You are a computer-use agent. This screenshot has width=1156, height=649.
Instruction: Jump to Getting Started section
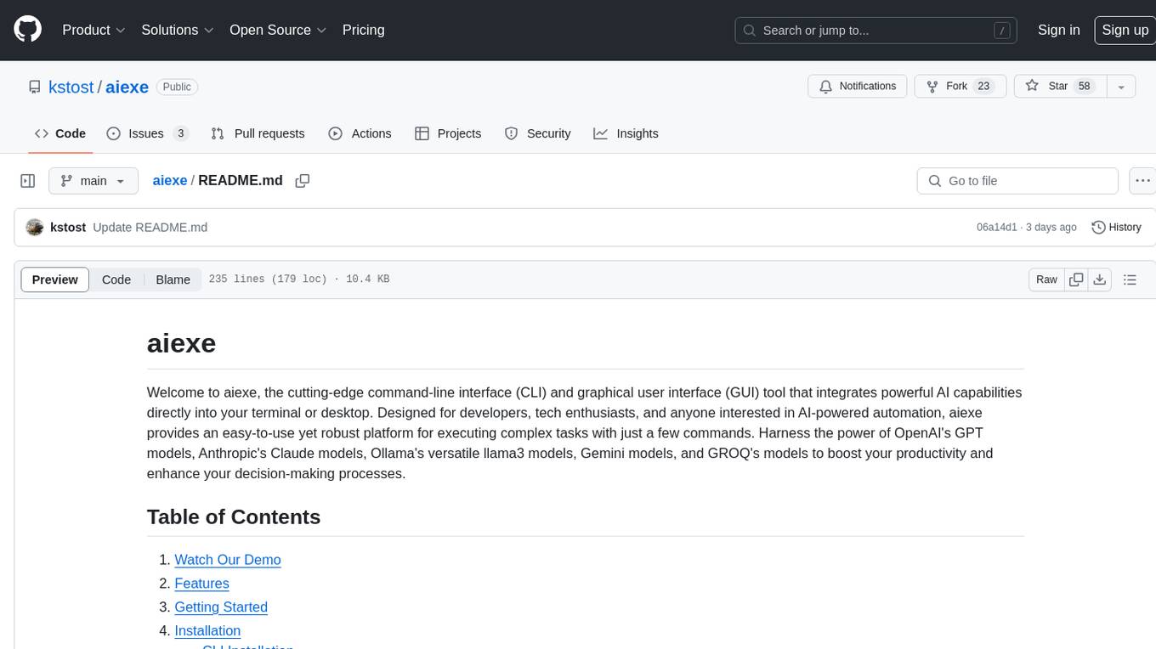(x=221, y=607)
